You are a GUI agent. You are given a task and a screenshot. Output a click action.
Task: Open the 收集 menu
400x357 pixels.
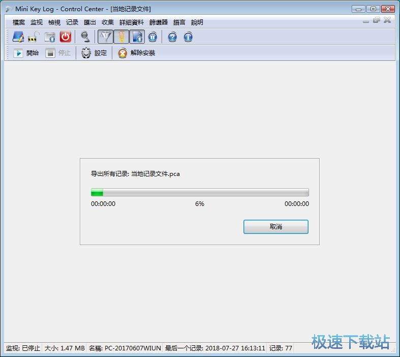tap(108, 22)
